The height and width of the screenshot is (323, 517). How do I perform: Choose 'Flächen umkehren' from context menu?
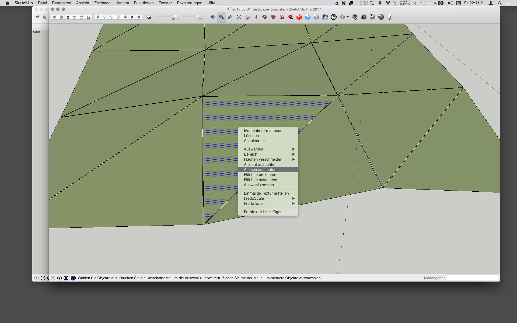[260, 175]
